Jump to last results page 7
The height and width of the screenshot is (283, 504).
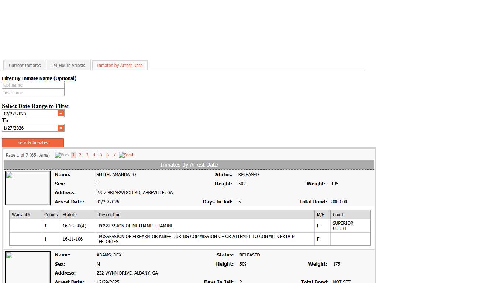(x=114, y=155)
